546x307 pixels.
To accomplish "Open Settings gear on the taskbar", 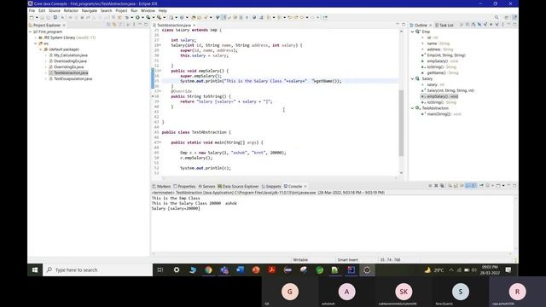I will tap(177, 270).
